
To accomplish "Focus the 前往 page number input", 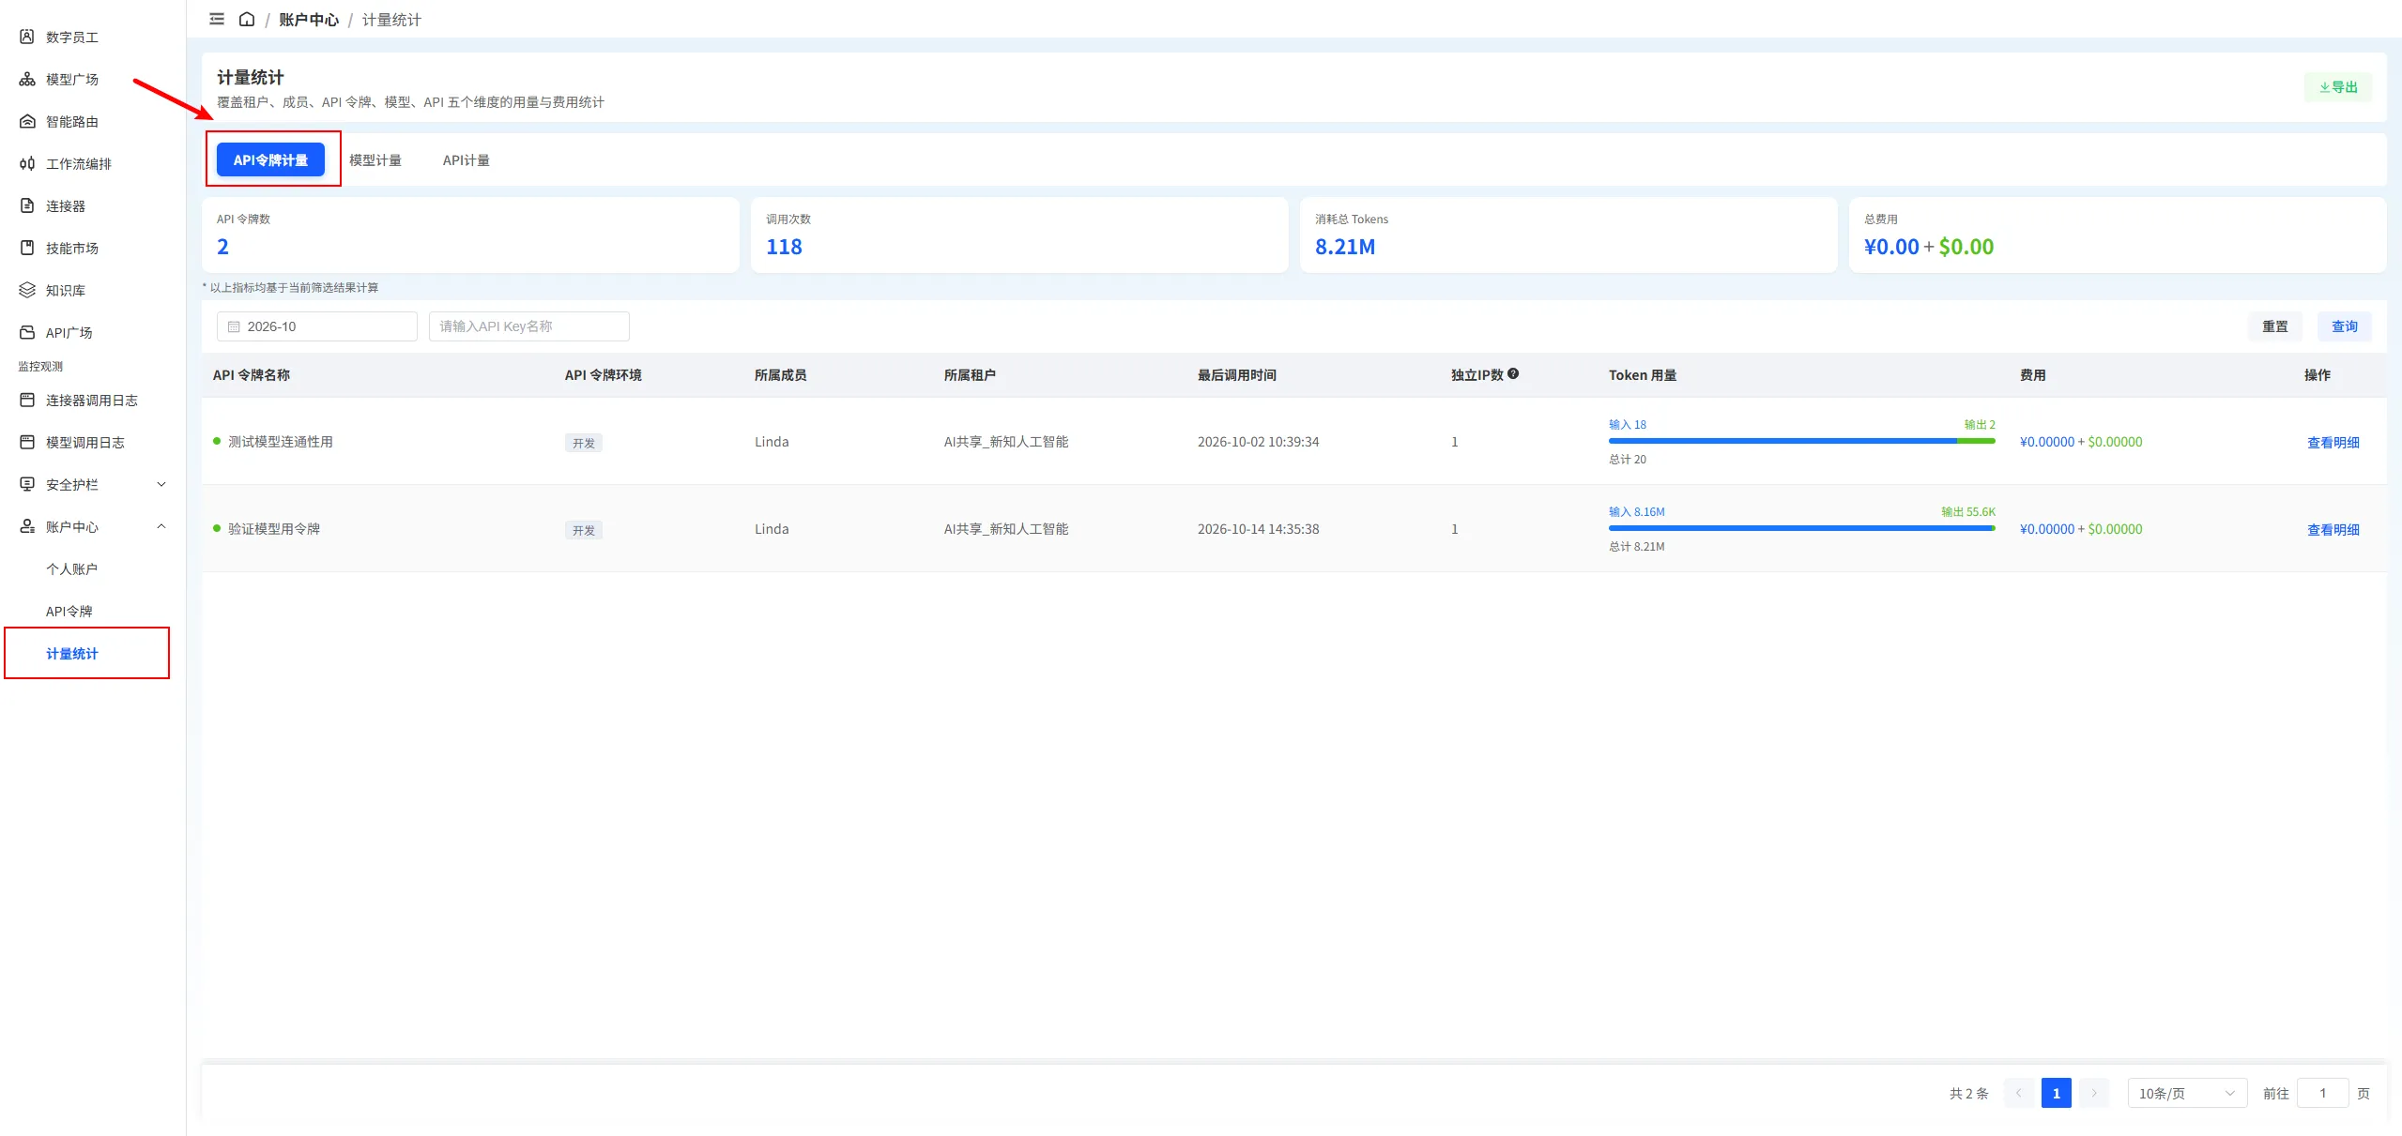I will (2322, 1093).
